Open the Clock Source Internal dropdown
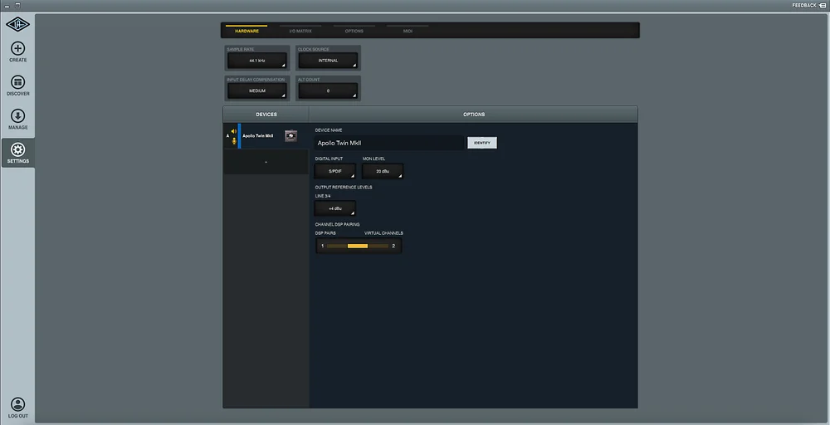 point(328,61)
